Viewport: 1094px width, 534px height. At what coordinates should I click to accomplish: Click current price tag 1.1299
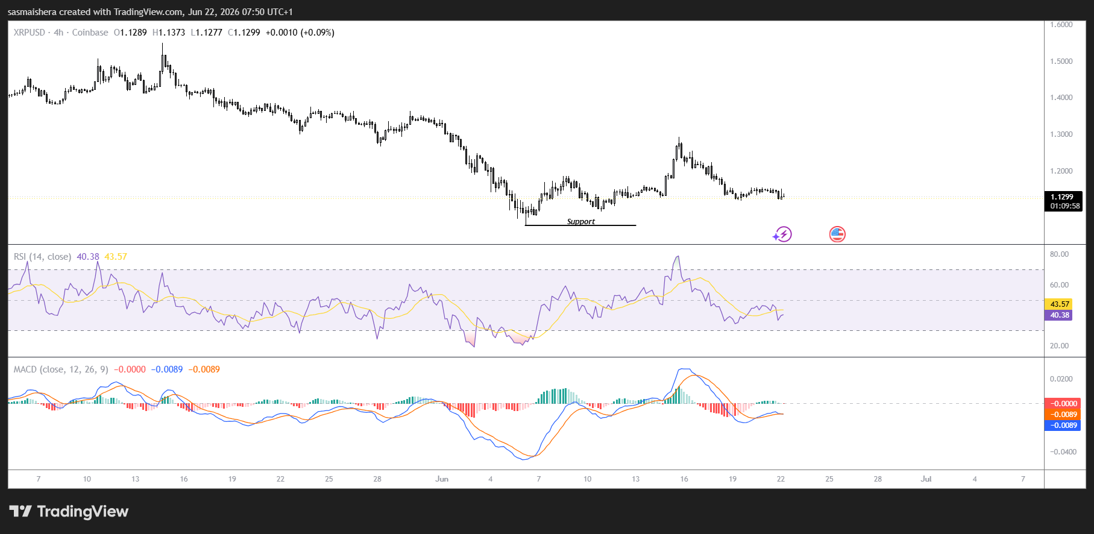[x=1063, y=201]
